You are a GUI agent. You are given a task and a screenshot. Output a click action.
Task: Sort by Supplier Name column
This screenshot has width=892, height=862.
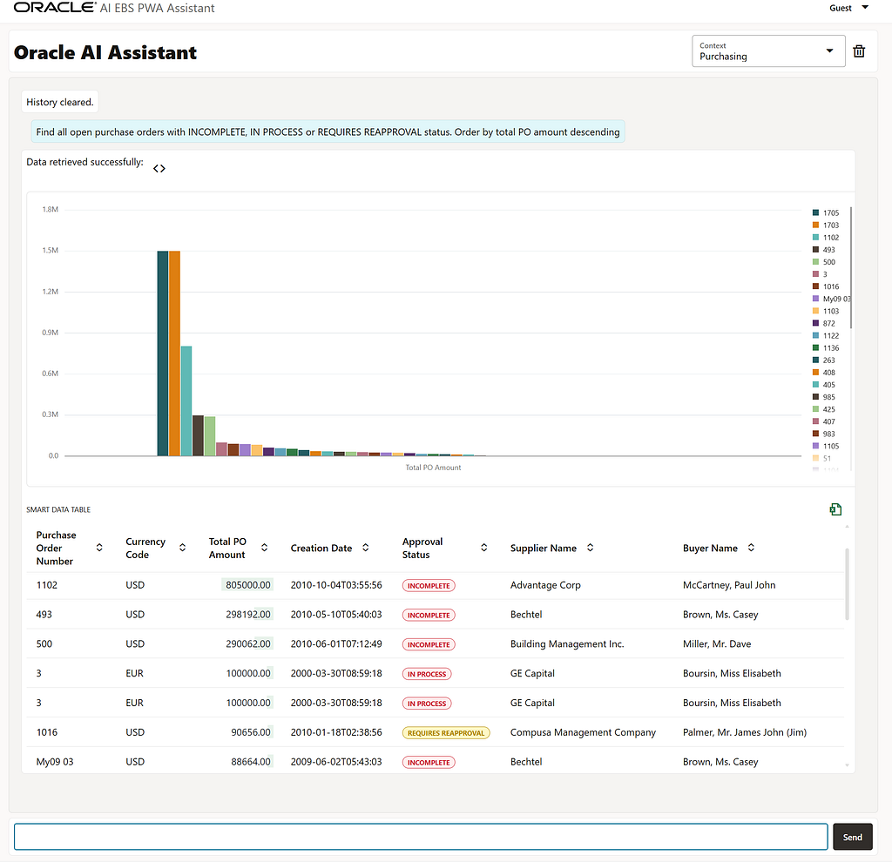tap(591, 548)
